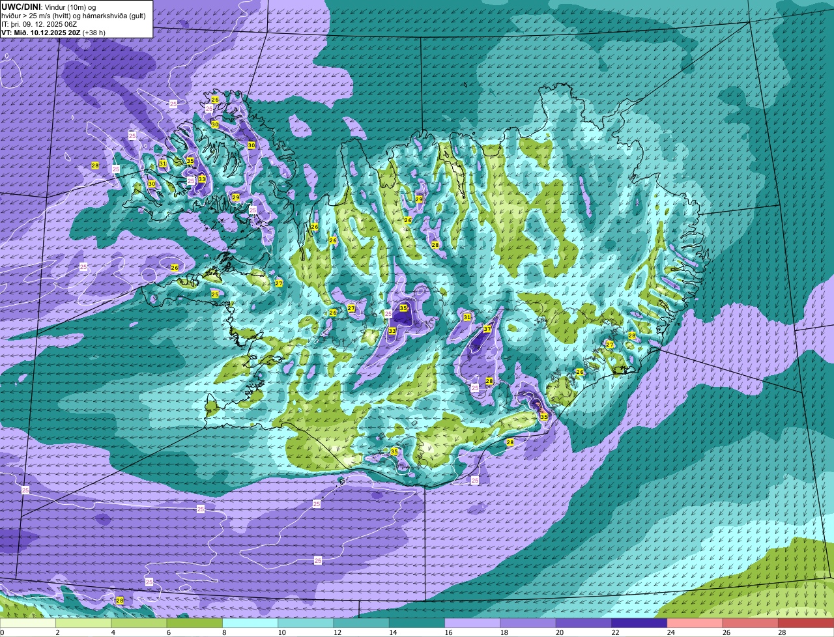Pick the pink swatch between 24 and 26

pos(695,623)
